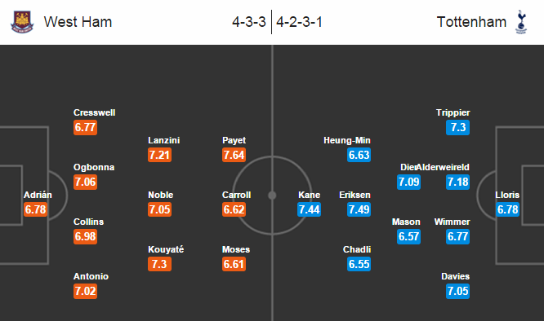The image size is (544, 321).
Task: Select Carroll's 6.62 rating badge
Action: point(234,209)
